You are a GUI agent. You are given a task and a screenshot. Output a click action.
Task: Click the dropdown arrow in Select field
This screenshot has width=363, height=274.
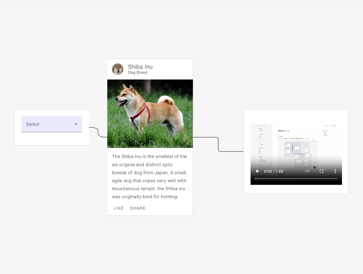pos(76,124)
